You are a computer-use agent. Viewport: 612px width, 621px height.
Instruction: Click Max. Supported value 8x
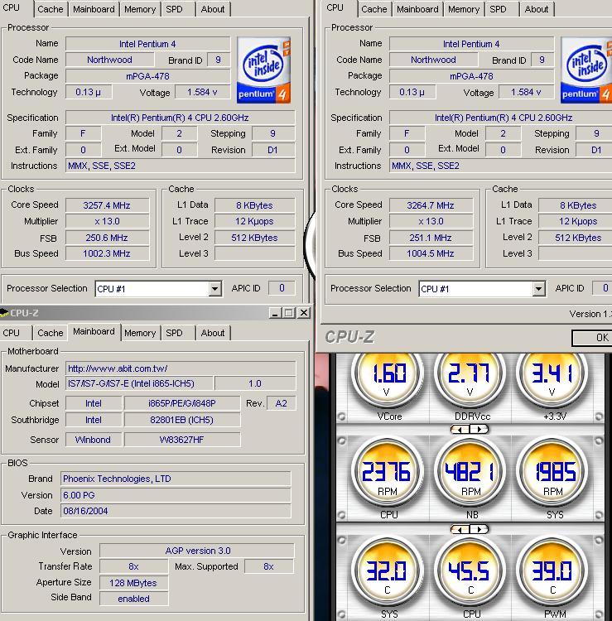(269, 566)
